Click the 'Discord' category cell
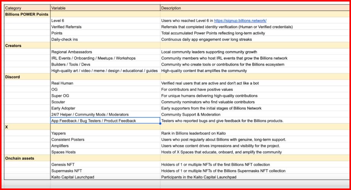The image size is (351, 190). click(x=27, y=77)
